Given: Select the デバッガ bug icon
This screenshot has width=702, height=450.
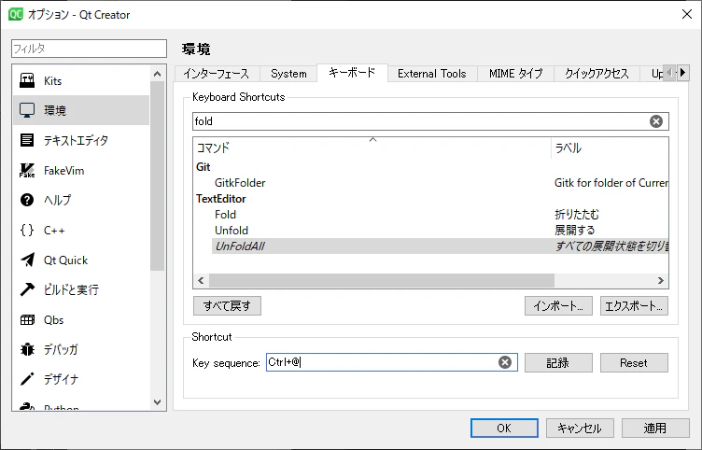Looking at the screenshot, I should click(27, 349).
